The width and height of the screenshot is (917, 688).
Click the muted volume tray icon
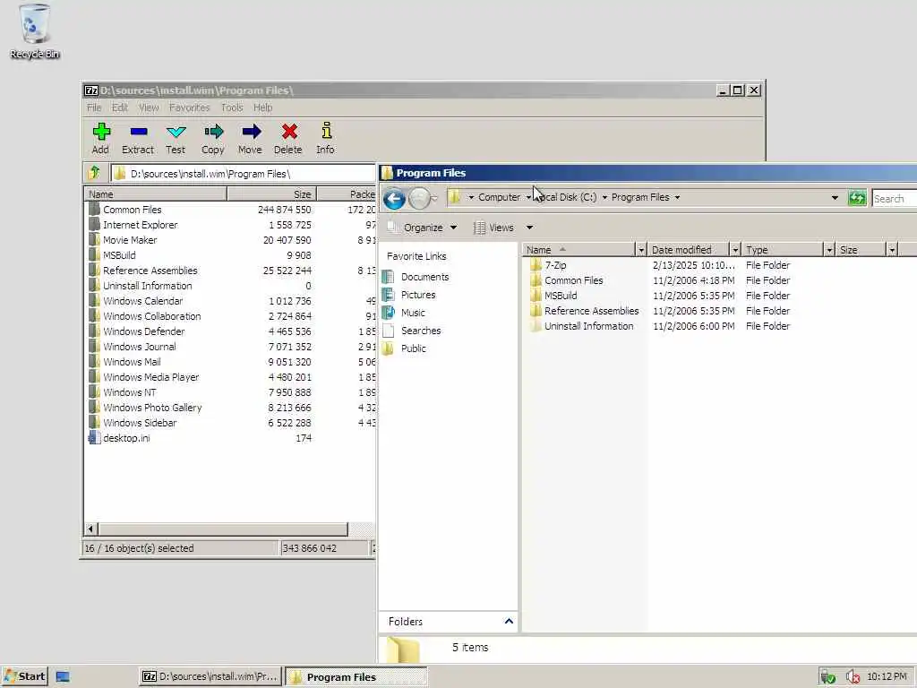point(853,677)
